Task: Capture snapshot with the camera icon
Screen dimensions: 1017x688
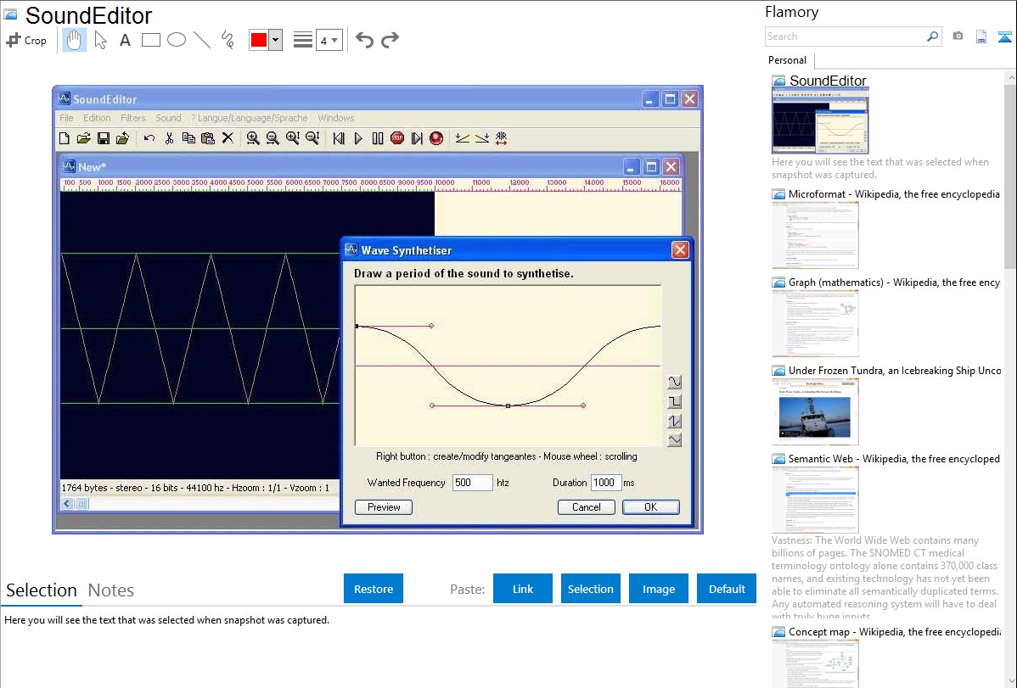Action: click(958, 36)
